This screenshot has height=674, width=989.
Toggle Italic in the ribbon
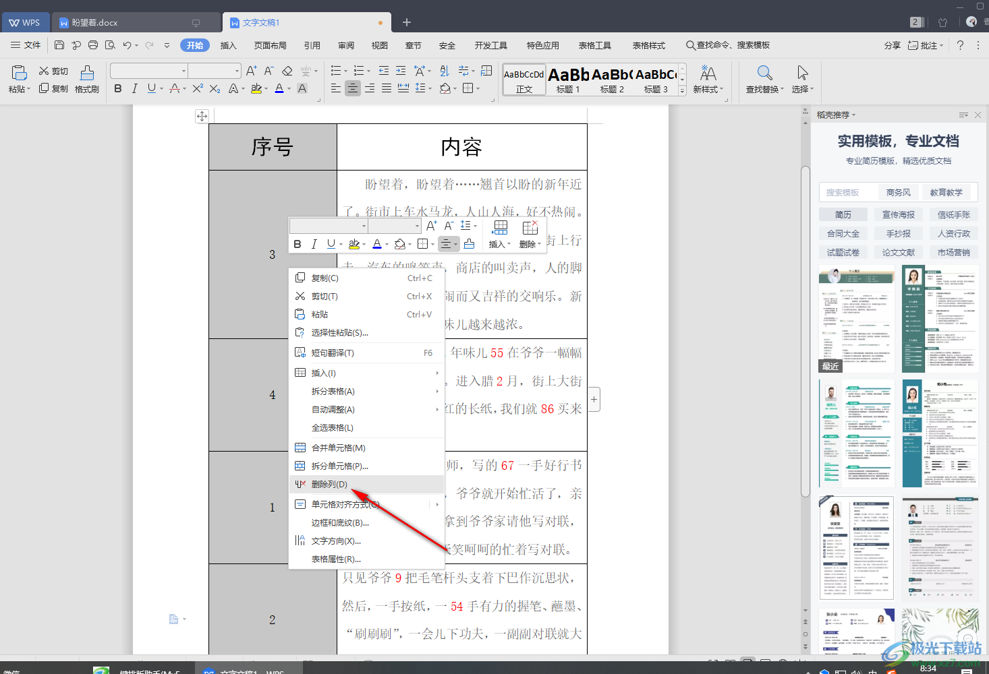(x=135, y=88)
